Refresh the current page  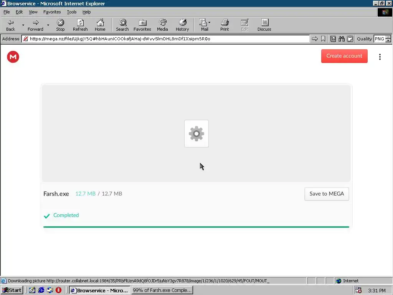point(80,25)
